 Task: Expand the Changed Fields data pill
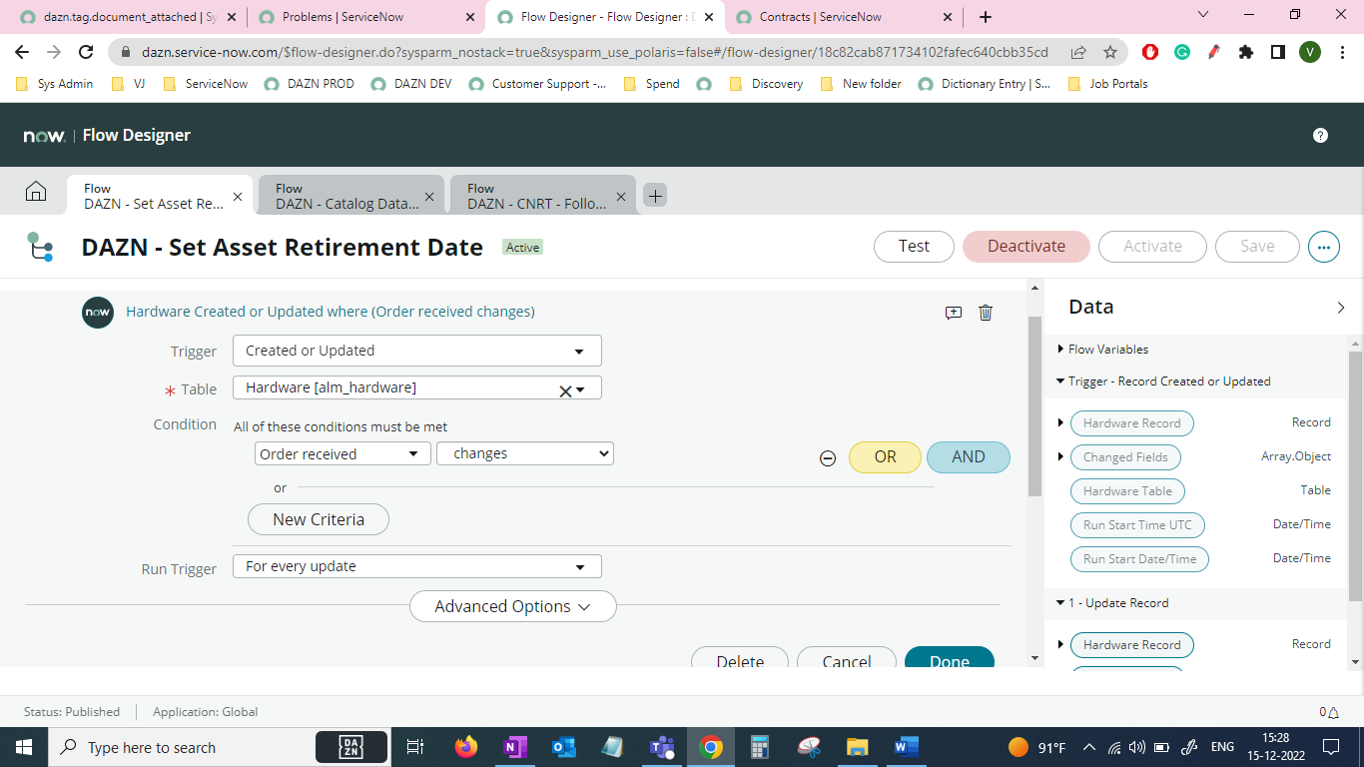tap(1060, 456)
